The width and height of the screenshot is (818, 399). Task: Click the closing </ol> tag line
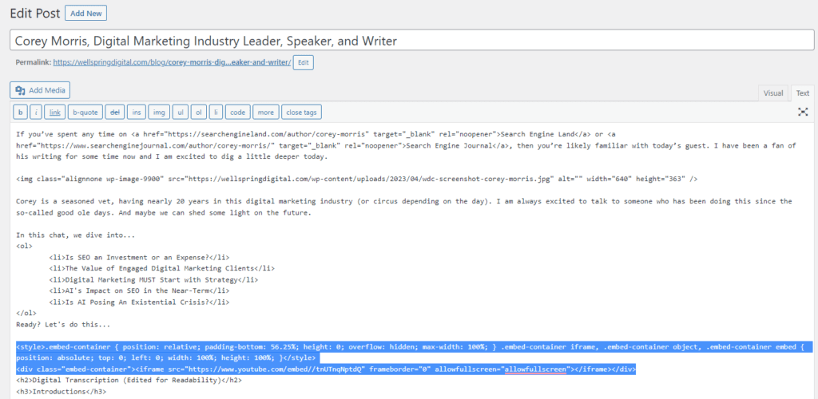26,313
